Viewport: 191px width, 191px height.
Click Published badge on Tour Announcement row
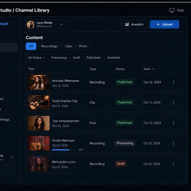[x=125, y=123]
